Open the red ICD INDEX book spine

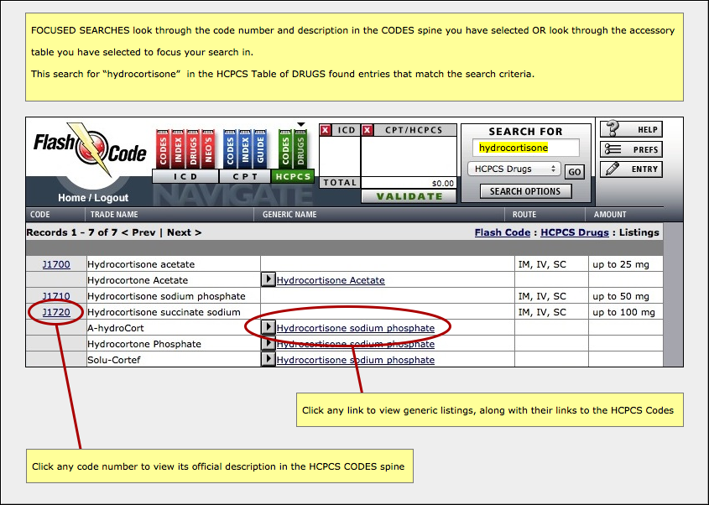click(x=178, y=149)
